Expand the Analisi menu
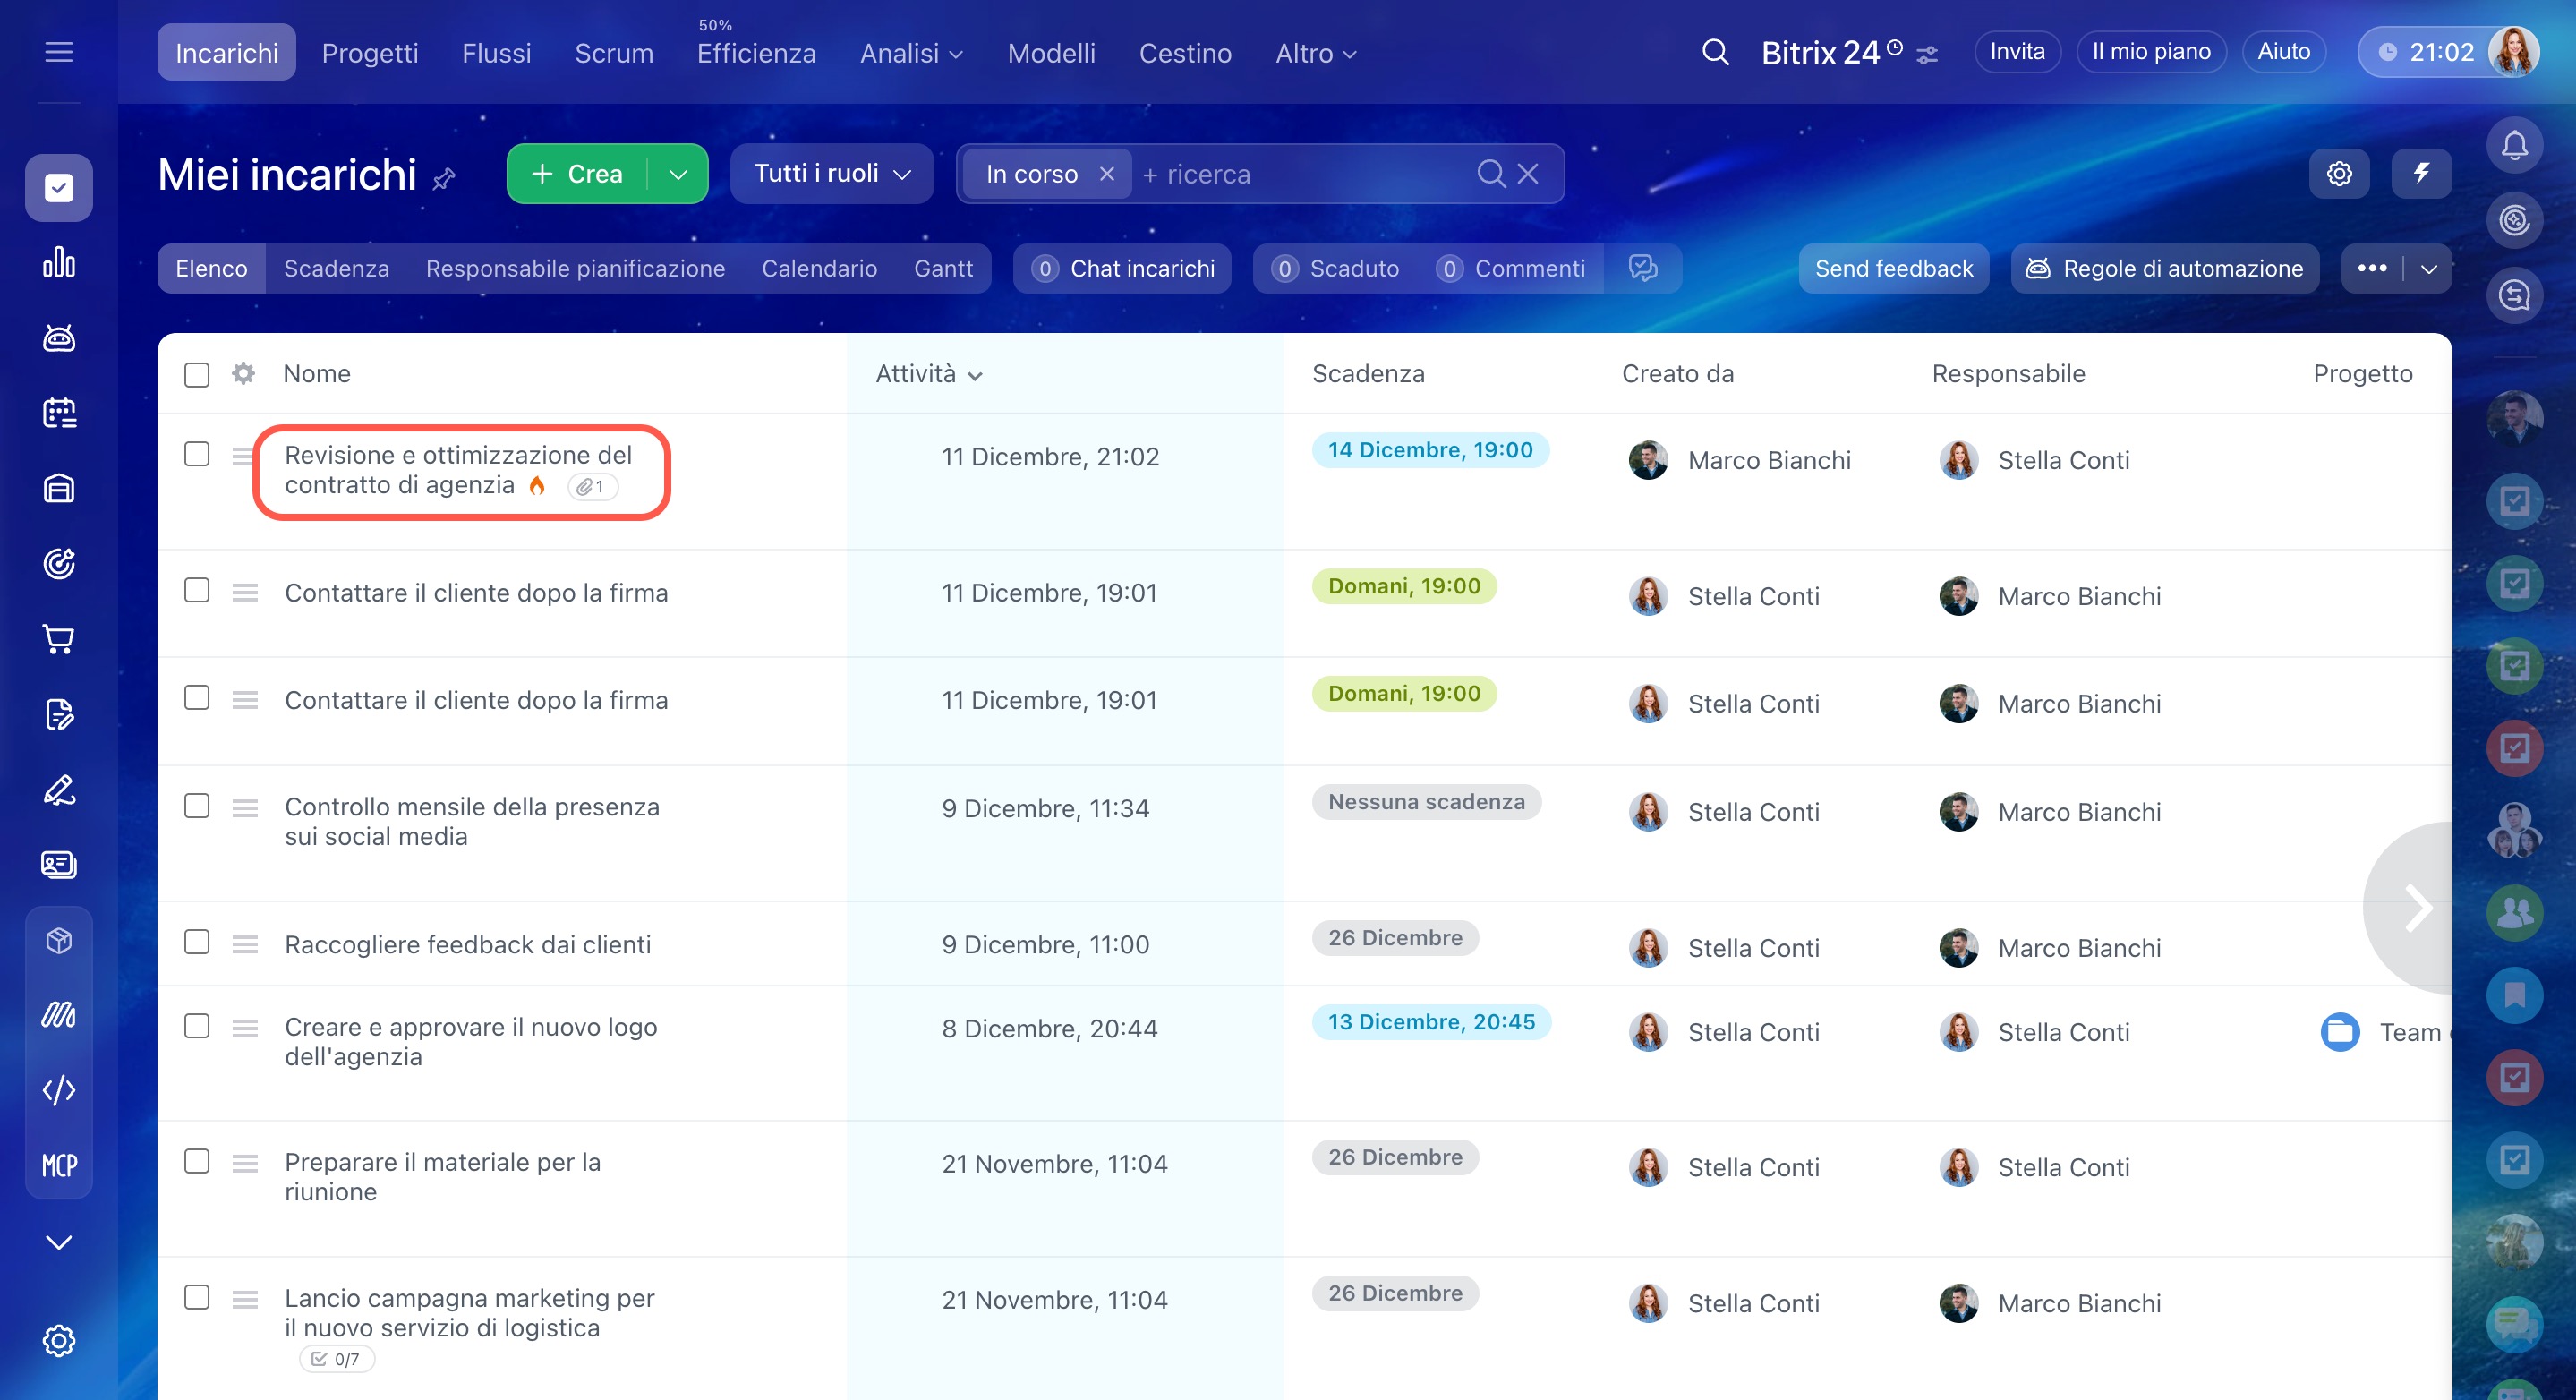Viewport: 2576px width, 1400px height. pos(910,53)
